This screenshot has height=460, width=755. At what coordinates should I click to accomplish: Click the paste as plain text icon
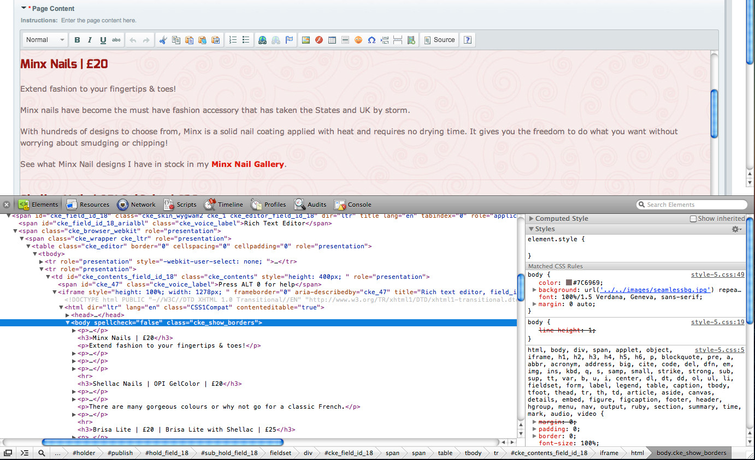(202, 40)
